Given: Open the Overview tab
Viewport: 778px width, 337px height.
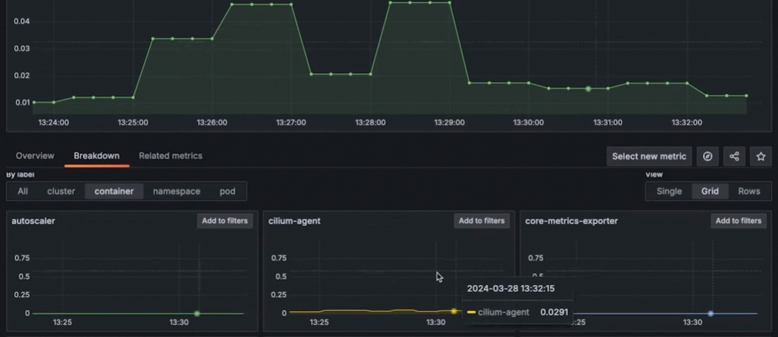Looking at the screenshot, I should [35, 156].
